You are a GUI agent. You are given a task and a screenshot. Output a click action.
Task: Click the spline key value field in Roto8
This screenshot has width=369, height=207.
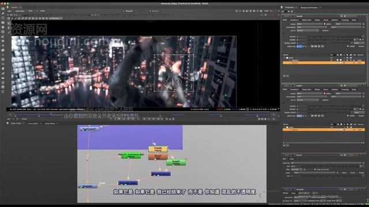[299, 47]
